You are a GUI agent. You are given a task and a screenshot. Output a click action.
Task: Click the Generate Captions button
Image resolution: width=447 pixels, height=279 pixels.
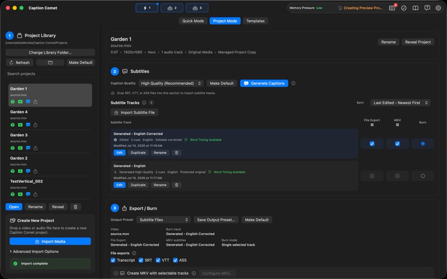point(264,83)
